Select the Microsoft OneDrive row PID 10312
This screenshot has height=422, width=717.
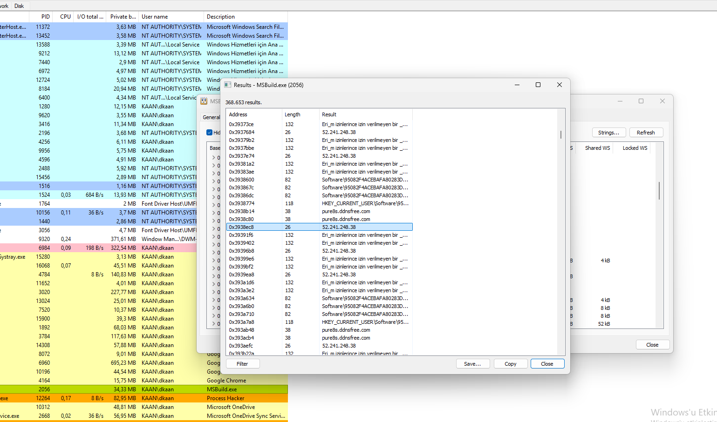coord(143,407)
